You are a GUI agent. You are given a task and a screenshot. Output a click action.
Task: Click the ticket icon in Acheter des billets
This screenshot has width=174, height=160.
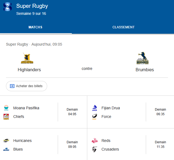click(x=12, y=86)
